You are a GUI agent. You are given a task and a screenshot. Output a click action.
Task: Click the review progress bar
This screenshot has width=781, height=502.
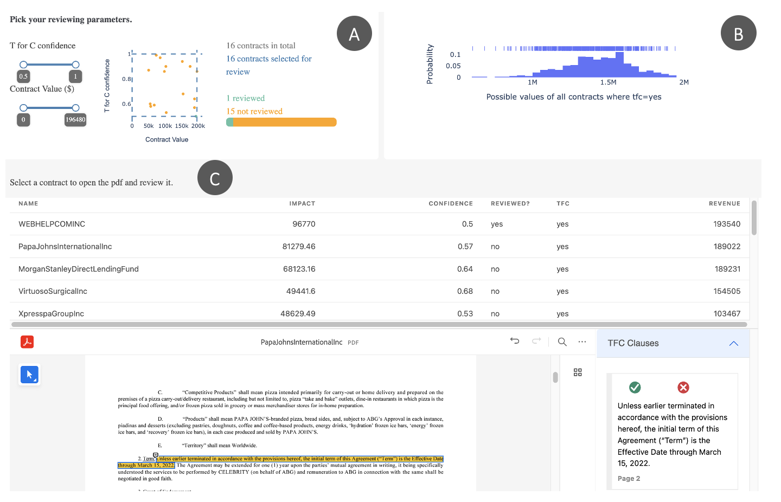click(281, 123)
